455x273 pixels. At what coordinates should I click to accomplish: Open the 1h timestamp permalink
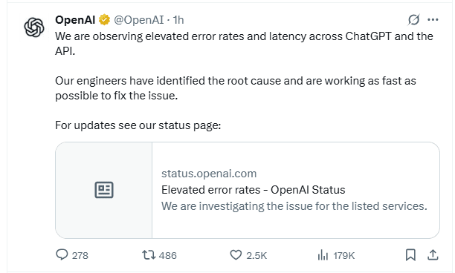tap(178, 20)
